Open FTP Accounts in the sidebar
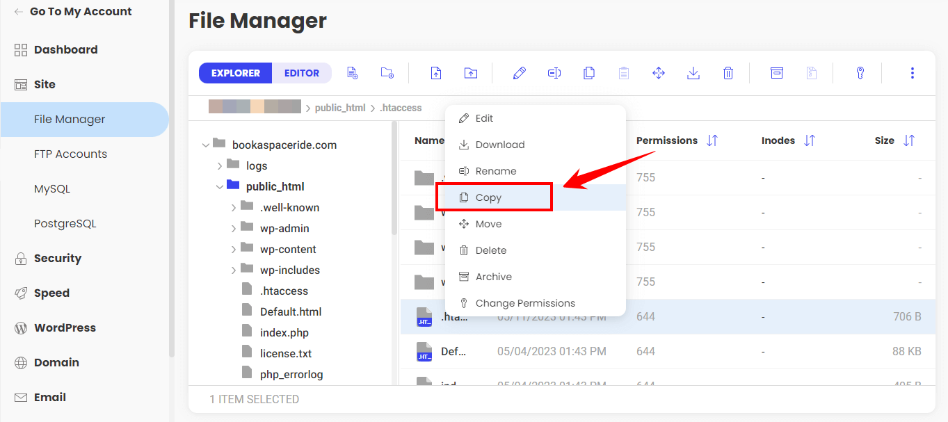 (x=70, y=154)
